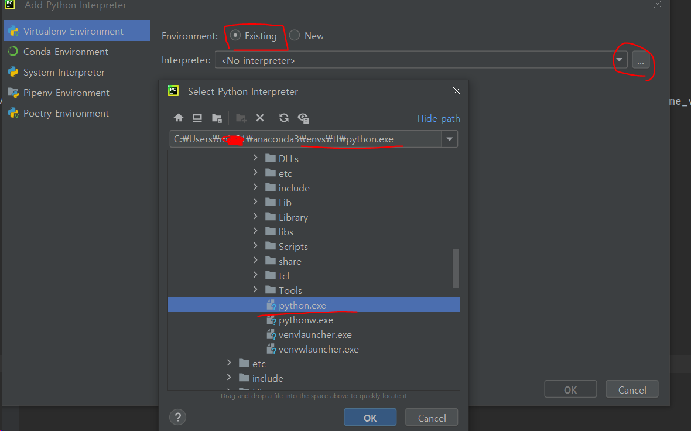Open the Interpreter dropdown arrow
691x431 pixels.
pyautogui.click(x=619, y=60)
